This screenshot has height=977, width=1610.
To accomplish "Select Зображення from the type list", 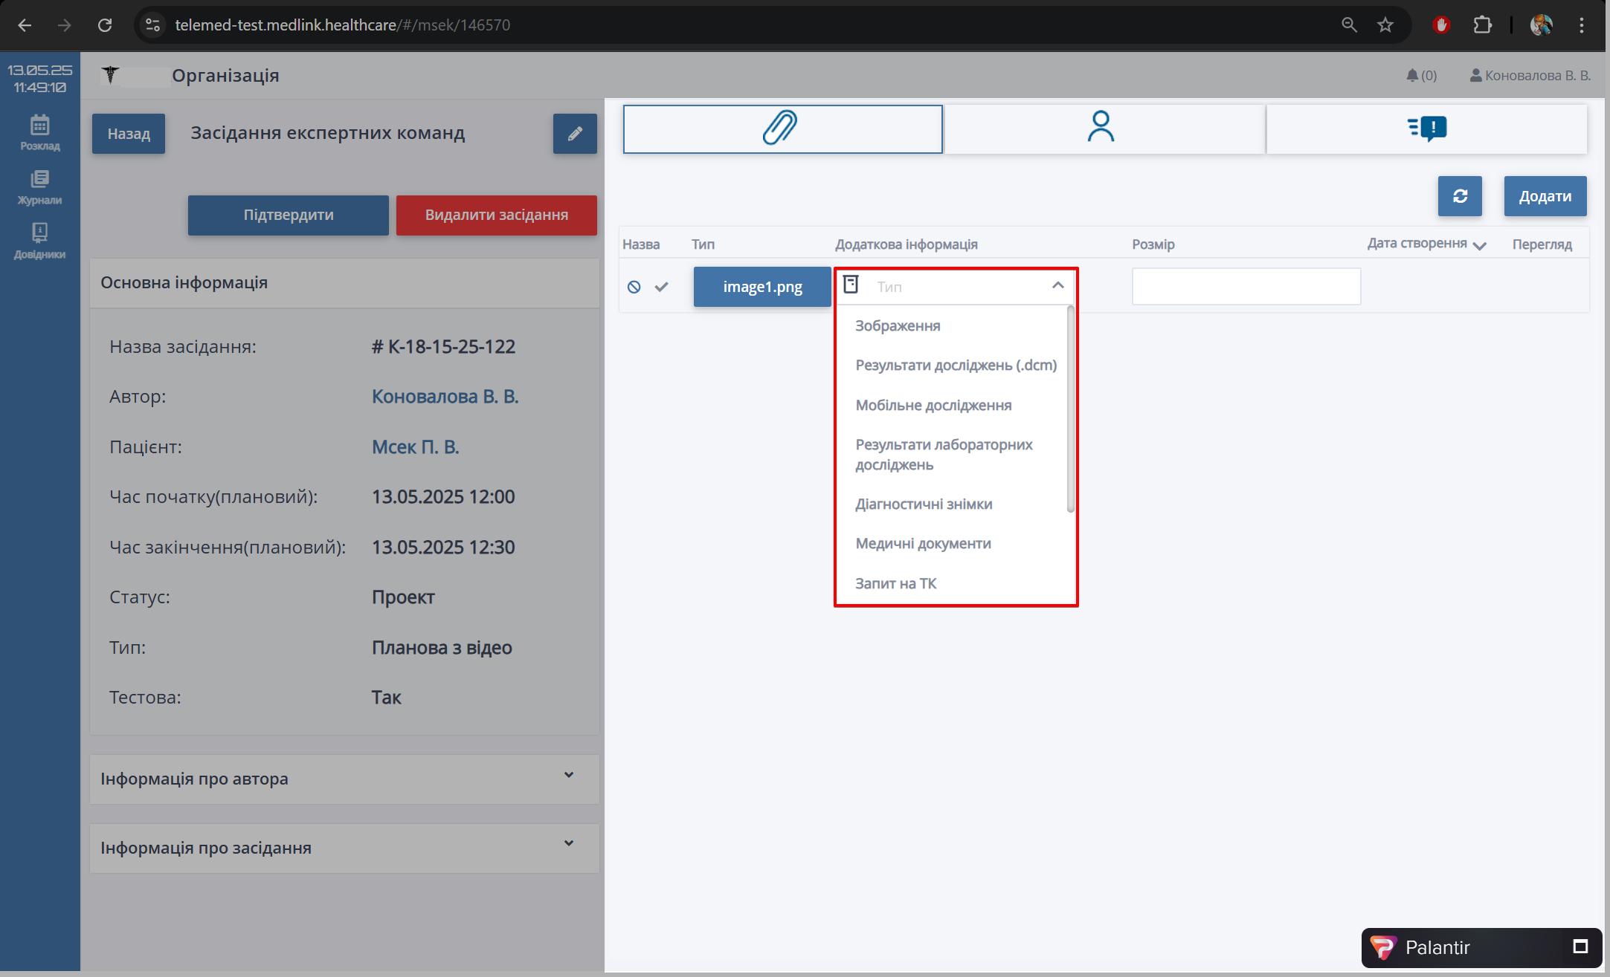I will click(x=897, y=325).
